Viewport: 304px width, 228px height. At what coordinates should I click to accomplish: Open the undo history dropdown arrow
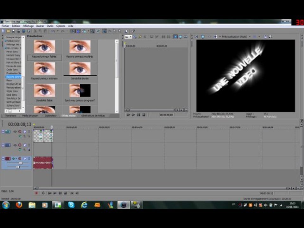58,31
